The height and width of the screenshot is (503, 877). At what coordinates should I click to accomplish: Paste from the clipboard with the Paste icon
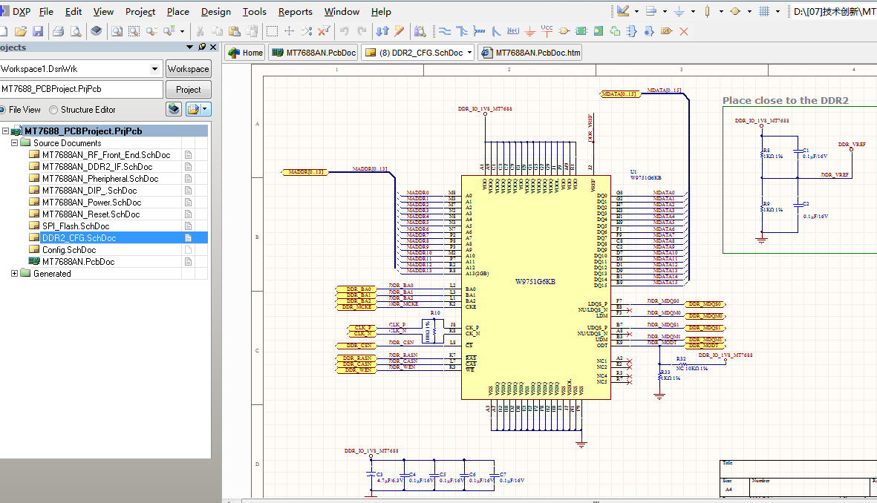(x=235, y=31)
